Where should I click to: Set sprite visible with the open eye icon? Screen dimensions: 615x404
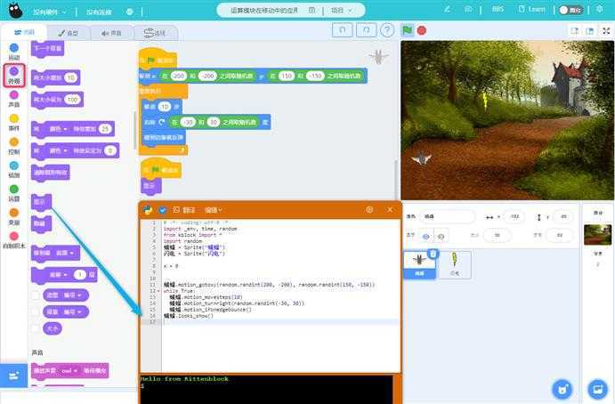(426, 236)
